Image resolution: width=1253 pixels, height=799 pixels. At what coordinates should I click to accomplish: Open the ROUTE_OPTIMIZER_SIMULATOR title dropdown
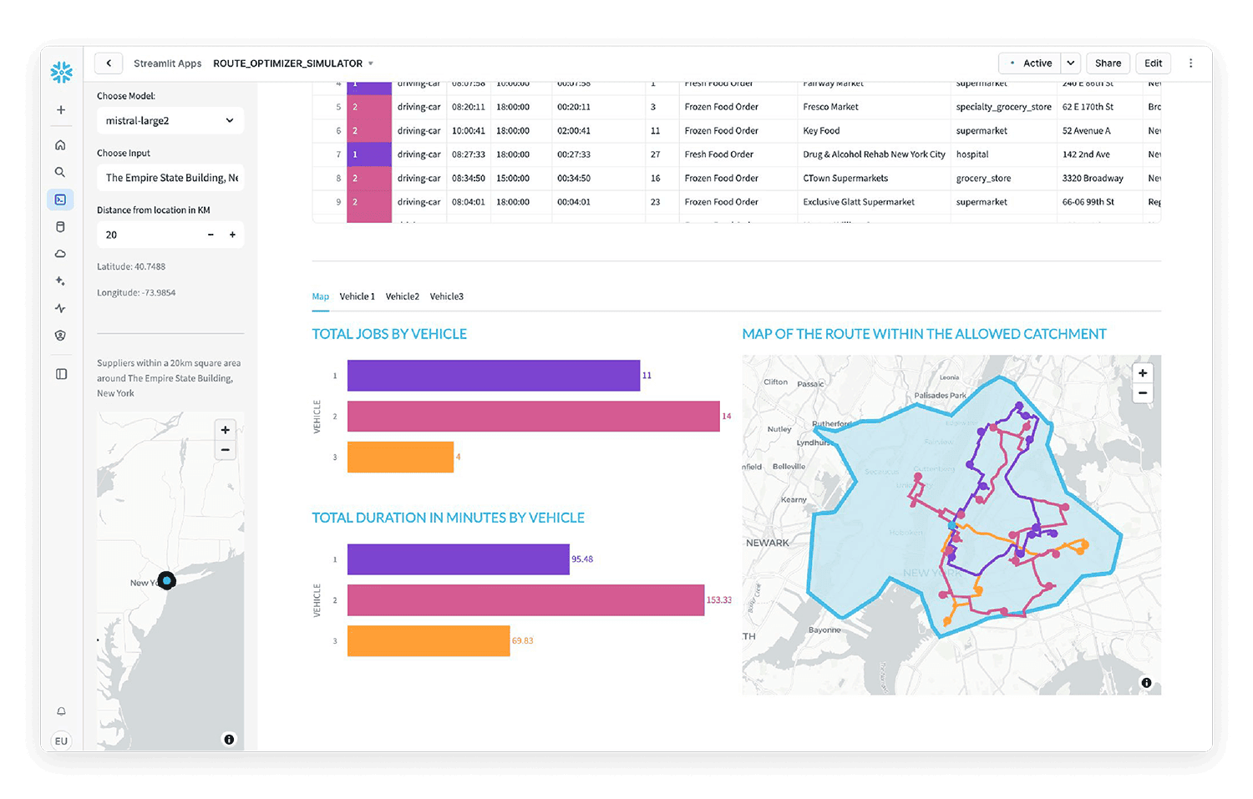pos(371,63)
